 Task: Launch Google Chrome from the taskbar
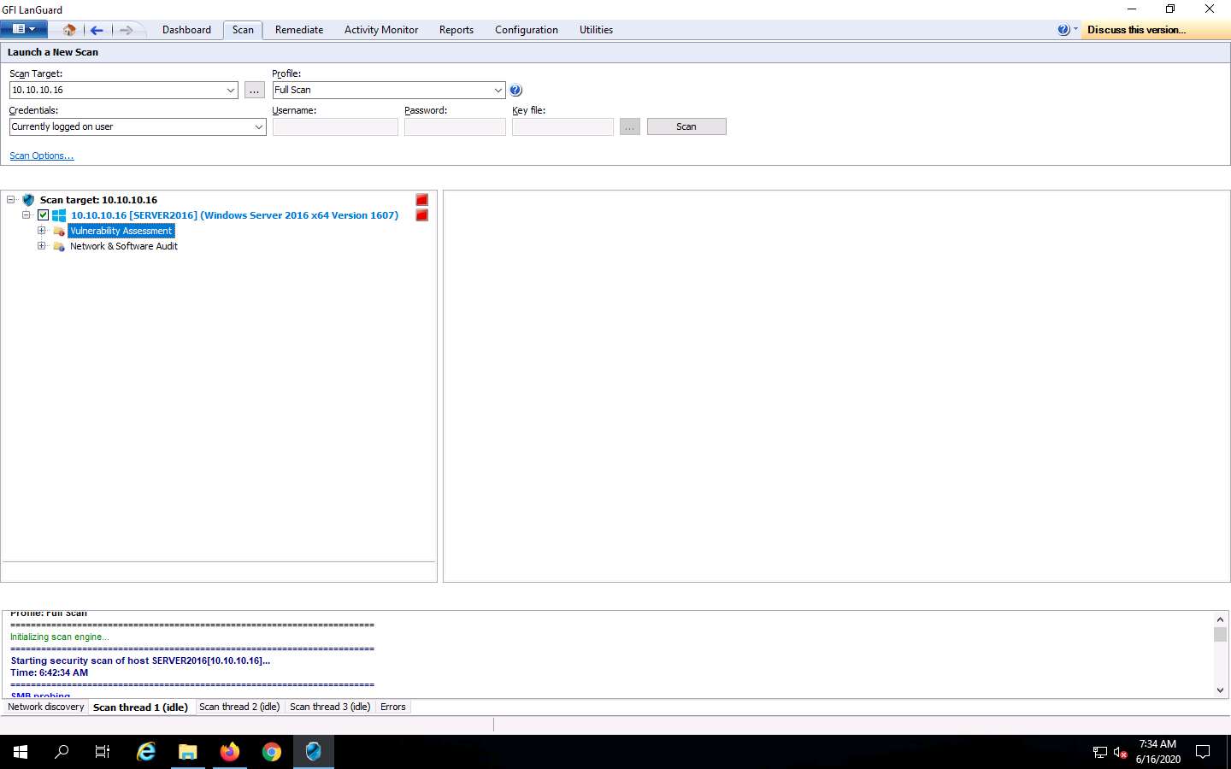[272, 752]
